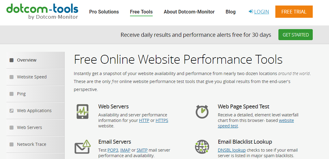Click the 'Email Servers' heading
Image resolution: width=329 pixels, height=159 pixels.
[x=115, y=142]
